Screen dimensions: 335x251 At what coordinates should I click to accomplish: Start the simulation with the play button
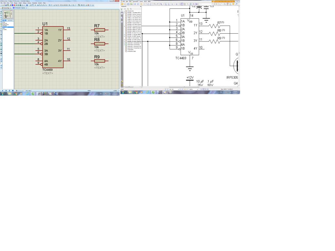click(x=3, y=91)
